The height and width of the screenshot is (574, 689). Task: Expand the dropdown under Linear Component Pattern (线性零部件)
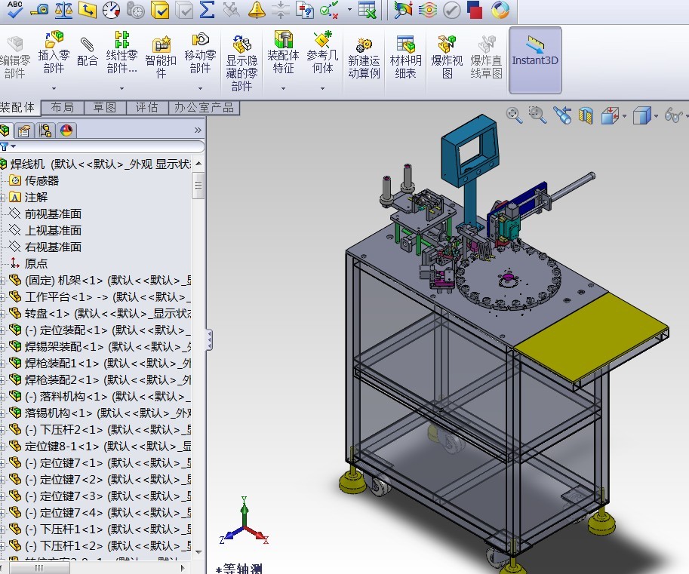coord(121,88)
